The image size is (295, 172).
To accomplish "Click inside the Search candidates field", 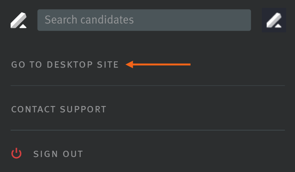I will (x=144, y=20).
